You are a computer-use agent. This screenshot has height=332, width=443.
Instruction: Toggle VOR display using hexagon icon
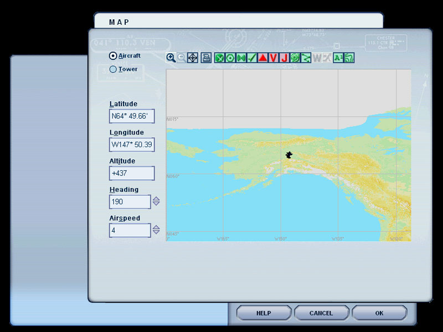coord(230,58)
